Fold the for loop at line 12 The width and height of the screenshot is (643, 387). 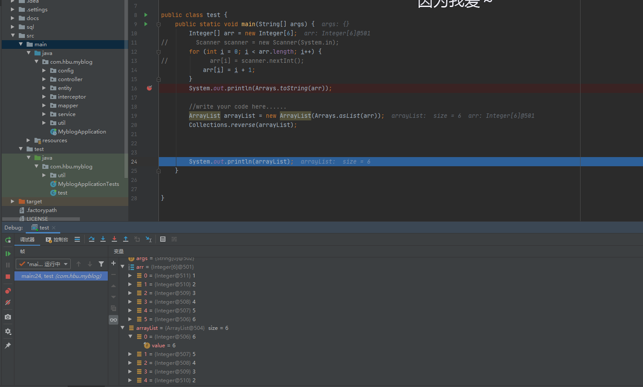(x=158, y=52)
